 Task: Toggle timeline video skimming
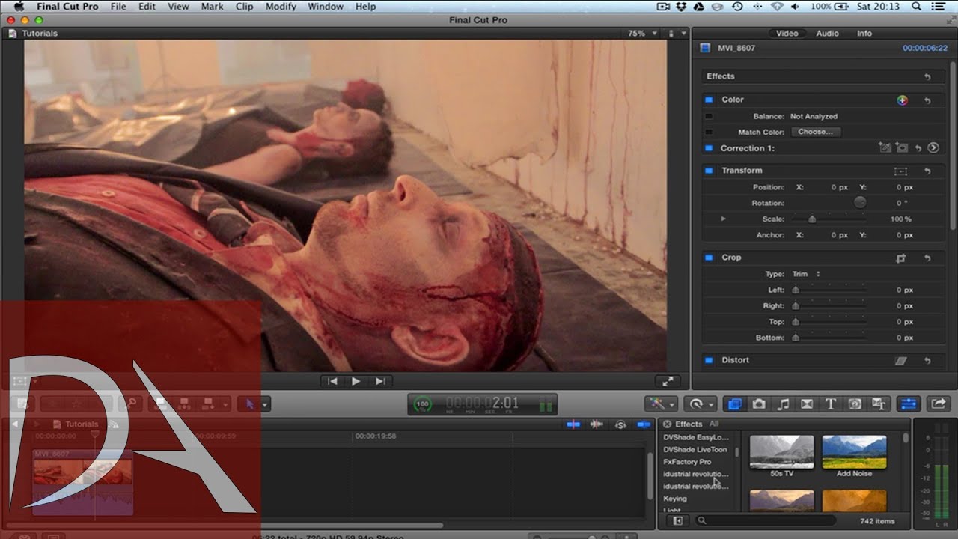coord(573,424)
